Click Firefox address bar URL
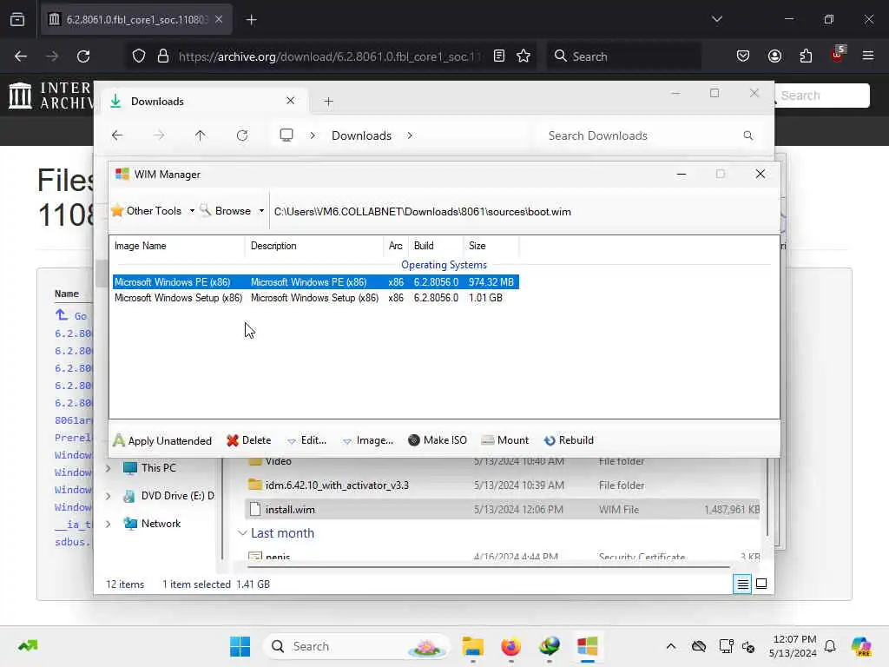Viewport: 889px width, 667px height. tap(329, 56)
